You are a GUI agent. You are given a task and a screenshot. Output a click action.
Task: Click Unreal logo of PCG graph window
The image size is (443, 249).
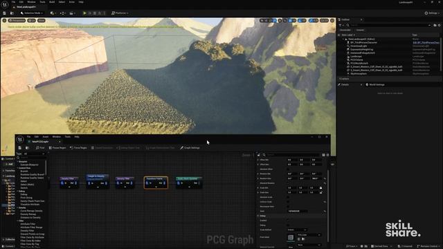tap(20, 139)
